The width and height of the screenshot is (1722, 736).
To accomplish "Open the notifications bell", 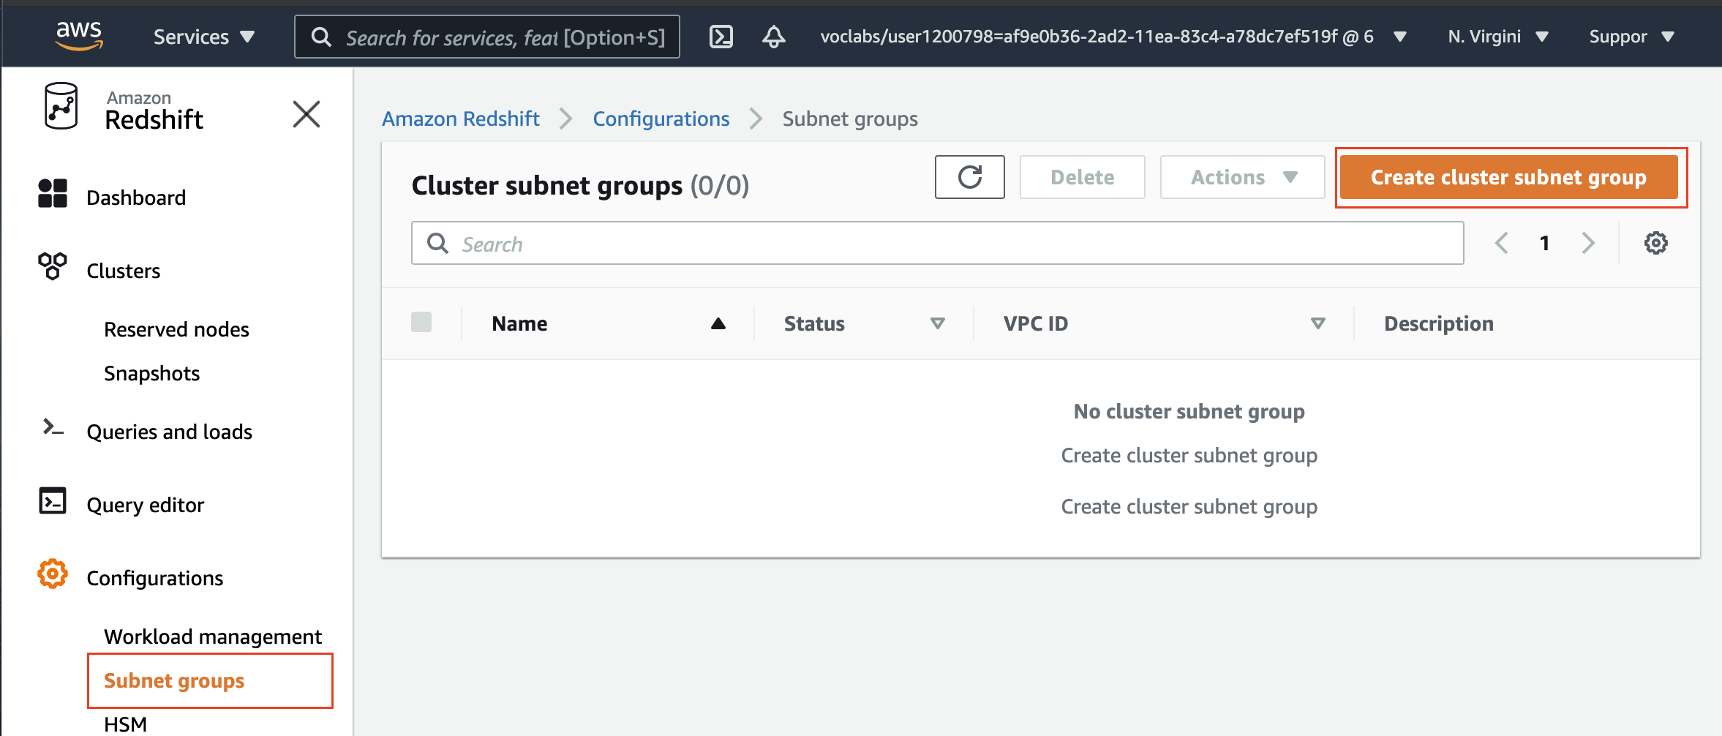I will pos(774,36).
